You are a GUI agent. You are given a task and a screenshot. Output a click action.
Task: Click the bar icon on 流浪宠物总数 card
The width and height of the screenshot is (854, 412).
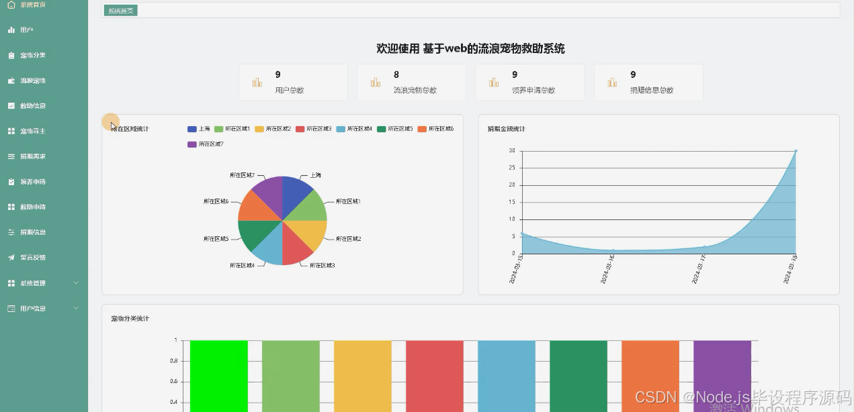point(376,82)
